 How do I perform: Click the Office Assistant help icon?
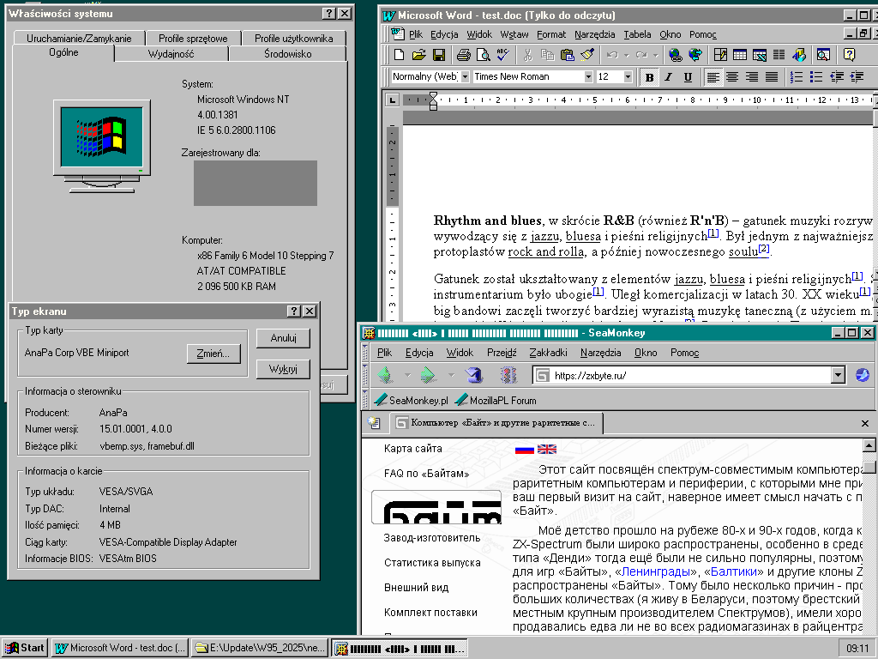pos(850,54)
